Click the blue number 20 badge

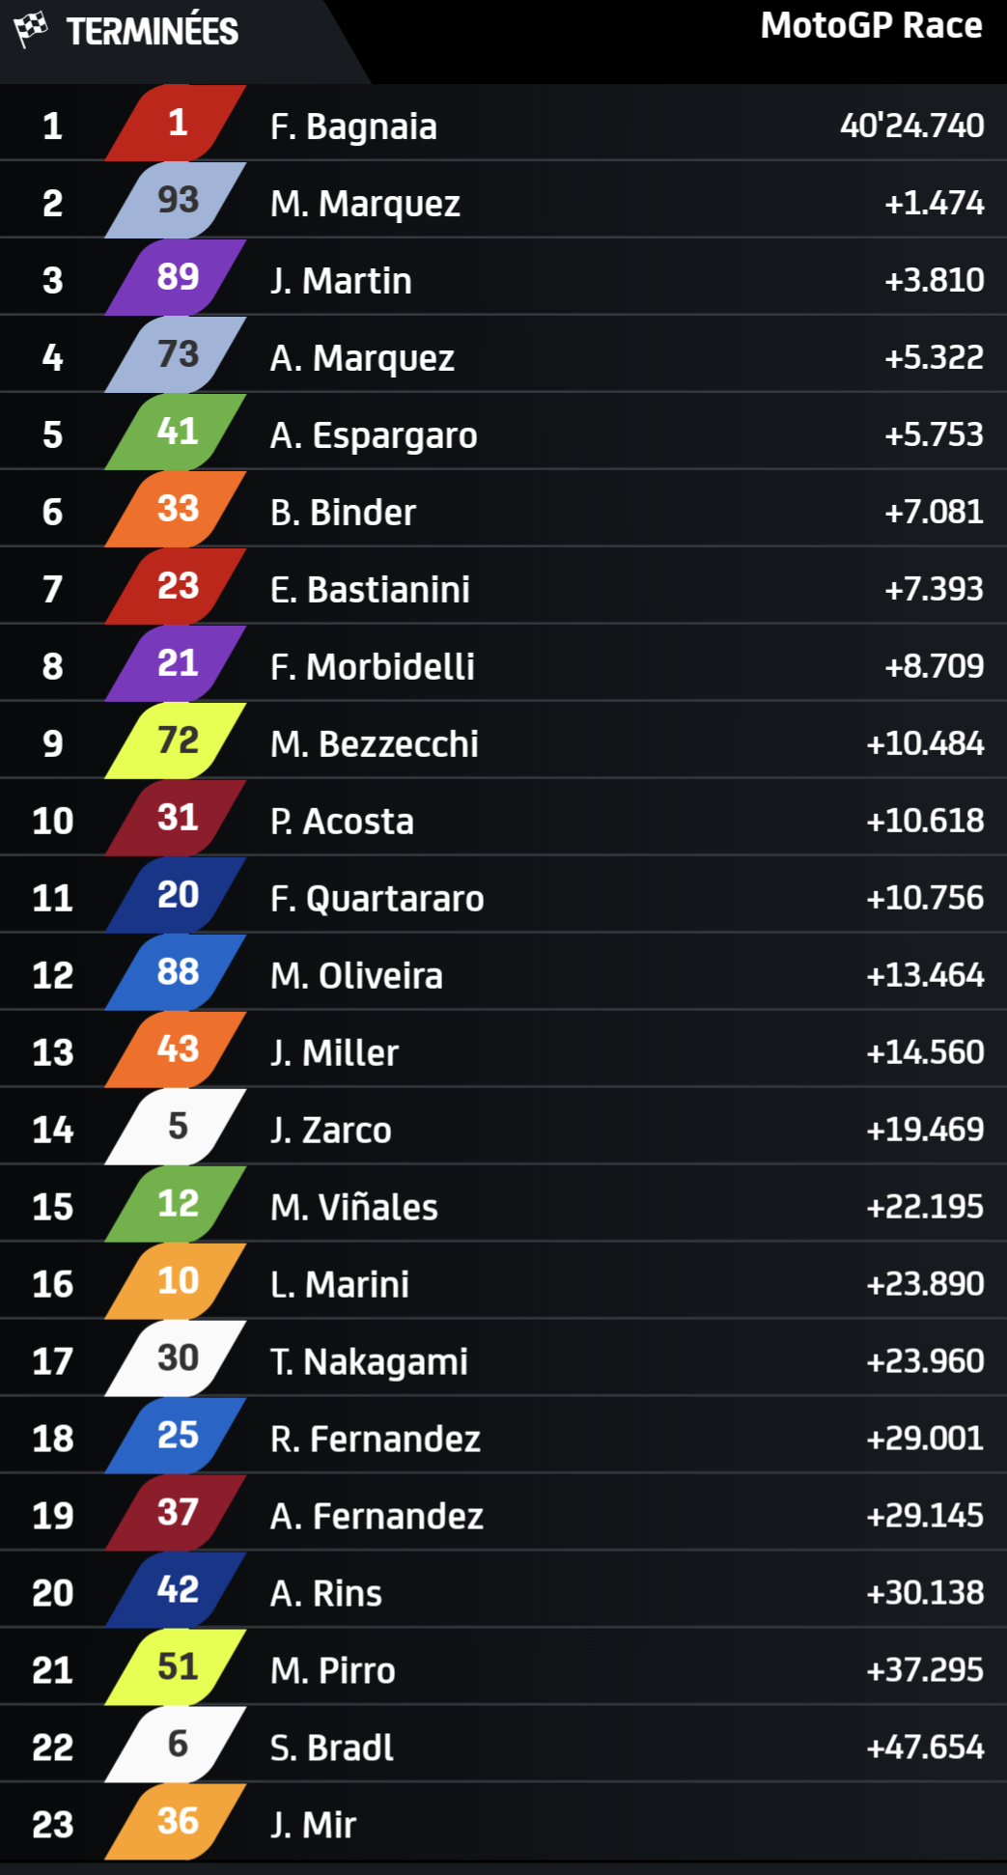pyautogui.click(x=177, y=895)
